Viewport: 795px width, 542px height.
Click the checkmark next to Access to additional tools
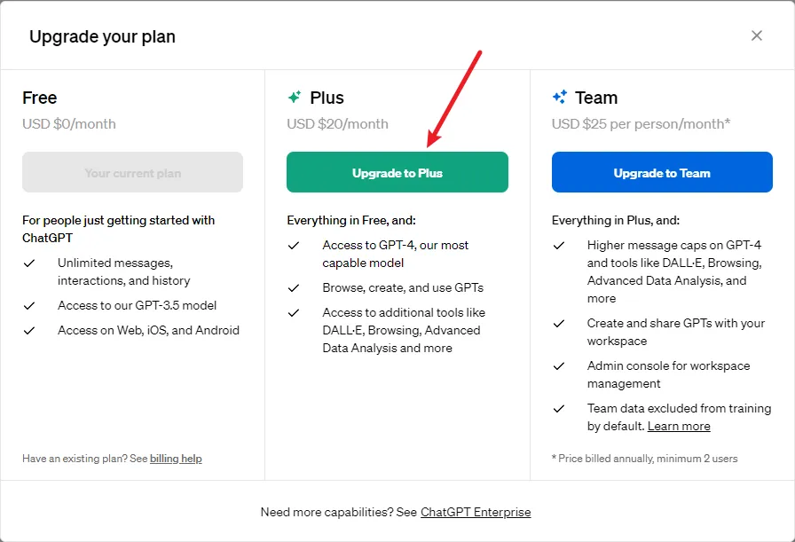point(294,313)
